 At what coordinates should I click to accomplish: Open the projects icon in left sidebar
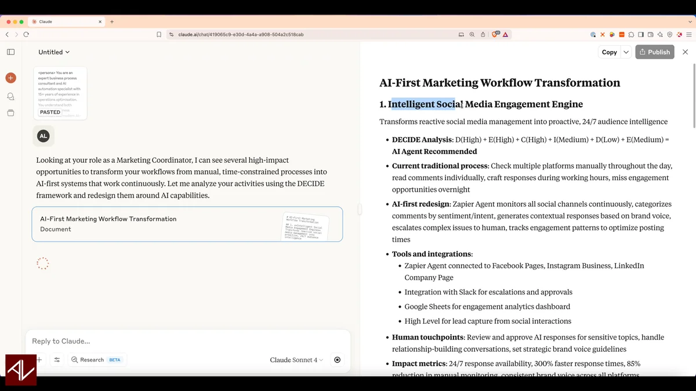click(10, 112)
